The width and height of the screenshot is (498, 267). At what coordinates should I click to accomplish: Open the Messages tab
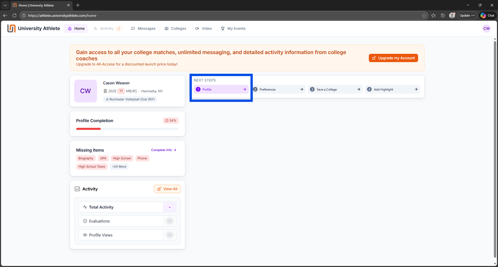click(x=143, y=28)
